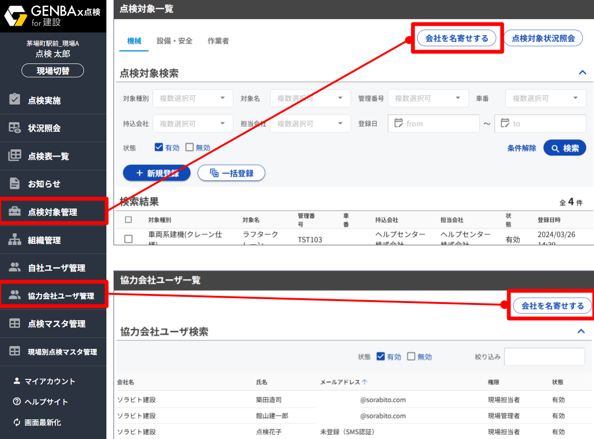Click the 登録日 from date field
This screenshot has height=439, width=594.
pyautogui.click(x=433, y=124)
